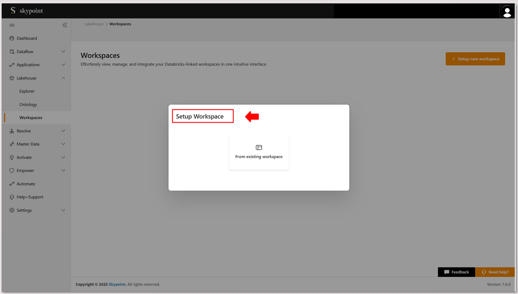The image size is (518, 294).
Task: Click the plus icon on Setup new workspace
Action: click(x=453, y=59)
